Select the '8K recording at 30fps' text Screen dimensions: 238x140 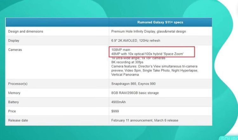pyautogui.click(x=127, y=63)
